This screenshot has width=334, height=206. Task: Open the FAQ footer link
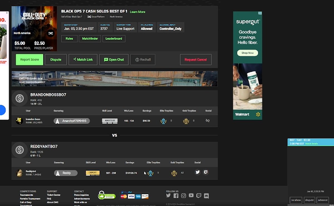pyautogui.click(x=49, y=199)
